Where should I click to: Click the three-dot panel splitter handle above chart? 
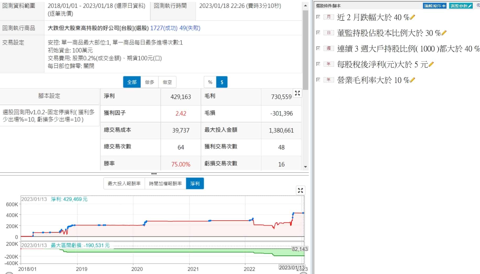click(x=154, y=174)
